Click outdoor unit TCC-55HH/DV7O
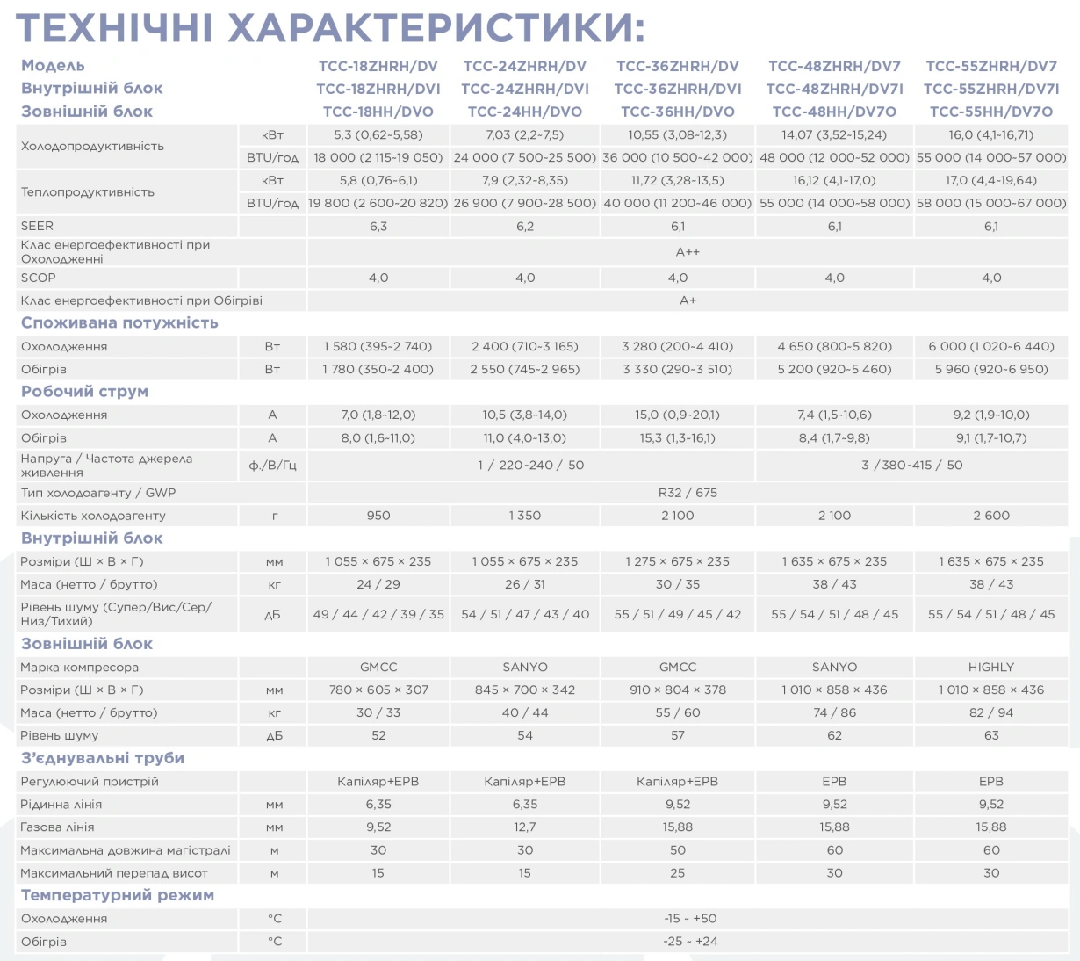The height and width of the screenshot is (961, 1080). pyautogui.click(x=991, y=112)
